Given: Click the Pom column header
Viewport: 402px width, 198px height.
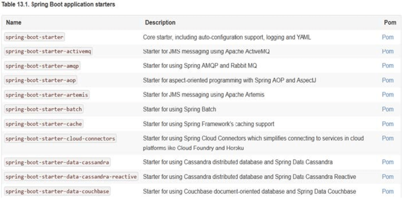Looking at the screenshot, I should coord(390,23).
